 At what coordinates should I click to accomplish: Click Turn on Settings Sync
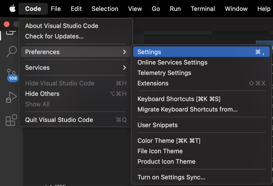(171, 177)
